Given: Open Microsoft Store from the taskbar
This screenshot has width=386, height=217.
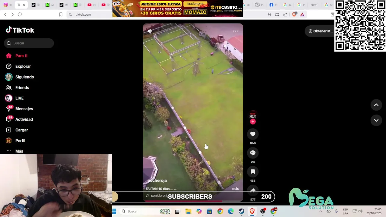Looking at the screenshot, I should pyautogui.click(x=209, y=212).
